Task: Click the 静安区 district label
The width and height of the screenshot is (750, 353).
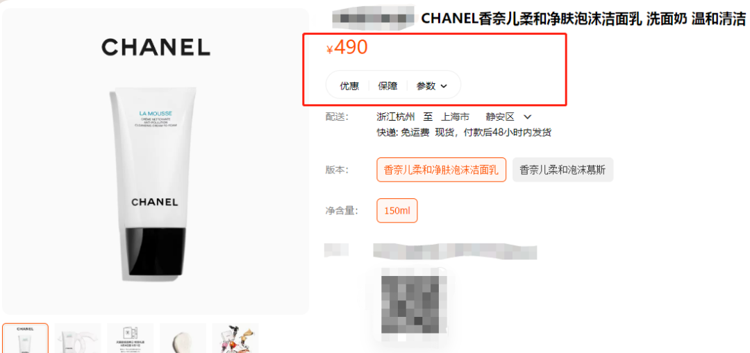Action: point(500,117)
